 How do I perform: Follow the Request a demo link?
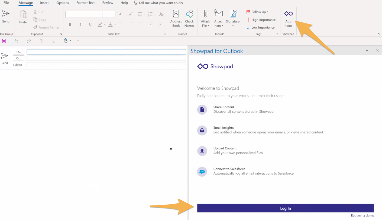(362, 215)
